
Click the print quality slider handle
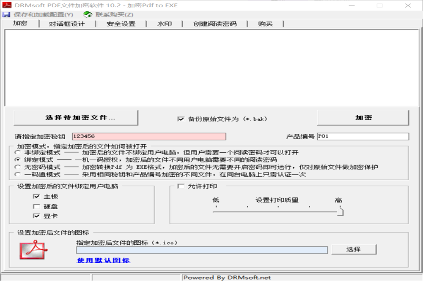pyautogui.click(x=340, y=211)
